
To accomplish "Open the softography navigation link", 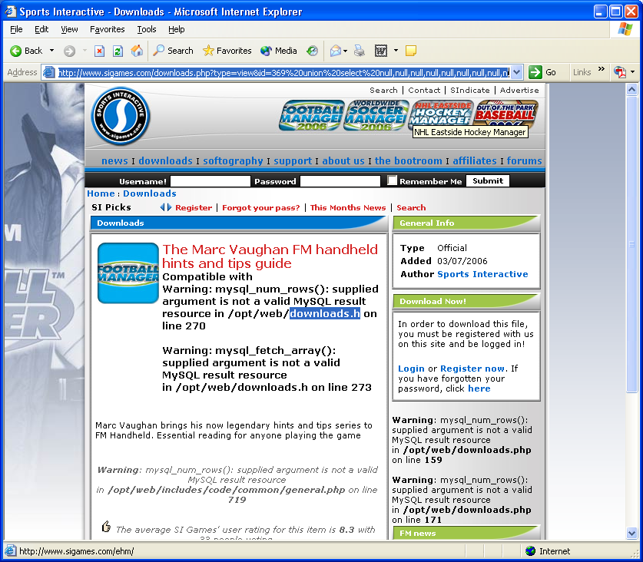I will pyautogui.click(x=233, y=160).
